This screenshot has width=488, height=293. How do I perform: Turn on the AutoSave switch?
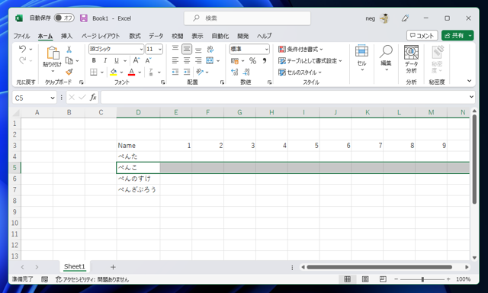point(64,18)
